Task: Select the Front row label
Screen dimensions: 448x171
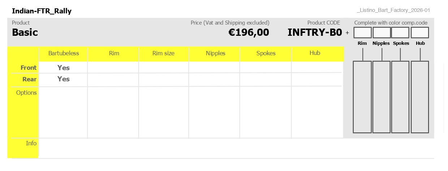Action: (29, 68)
